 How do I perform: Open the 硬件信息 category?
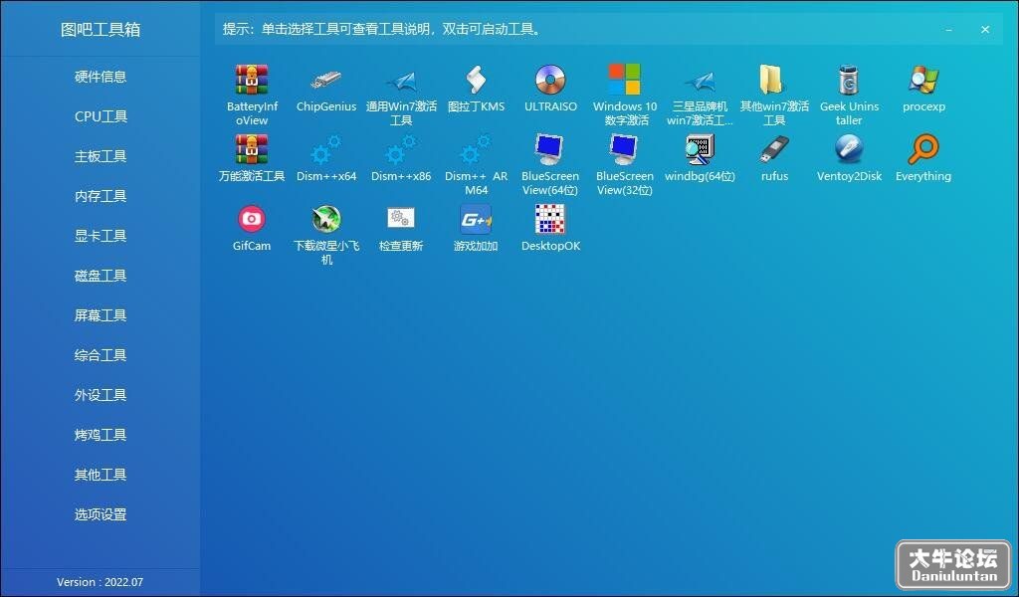point(101,77)
